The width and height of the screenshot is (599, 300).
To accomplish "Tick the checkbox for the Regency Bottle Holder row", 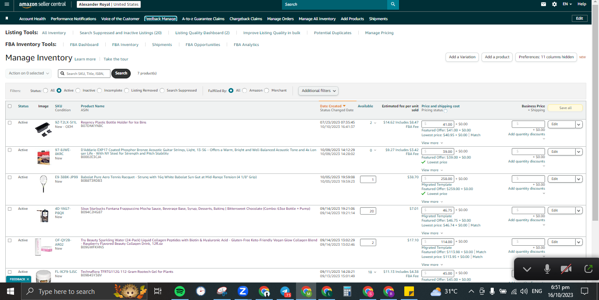I will 10,123.
